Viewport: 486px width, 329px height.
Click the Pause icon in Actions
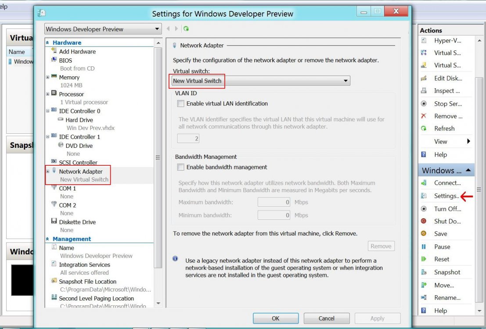point(424,247)
